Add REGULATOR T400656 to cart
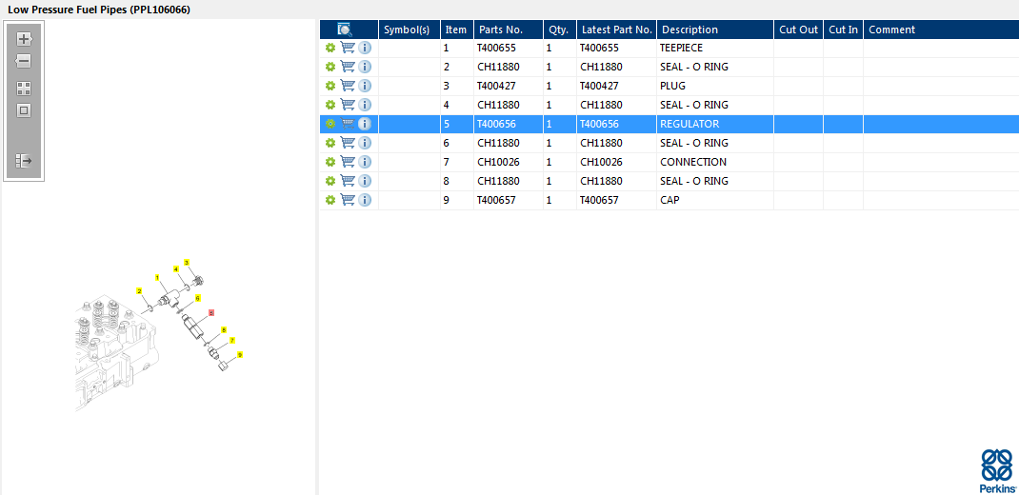The width and height of the screenshot is (1019, 495). point(348,124)
